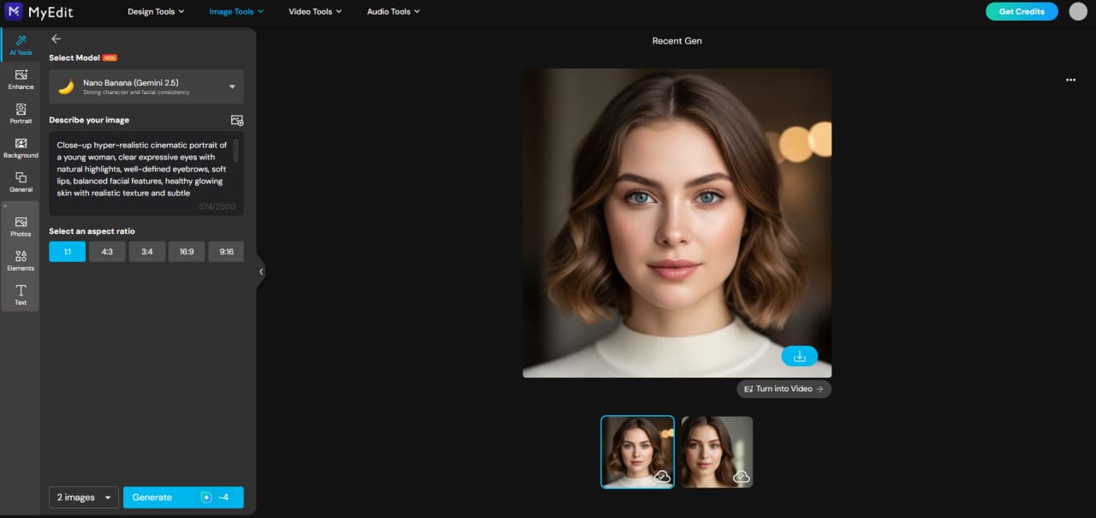Switch aspect ratio to 4:3

point(107,251)
